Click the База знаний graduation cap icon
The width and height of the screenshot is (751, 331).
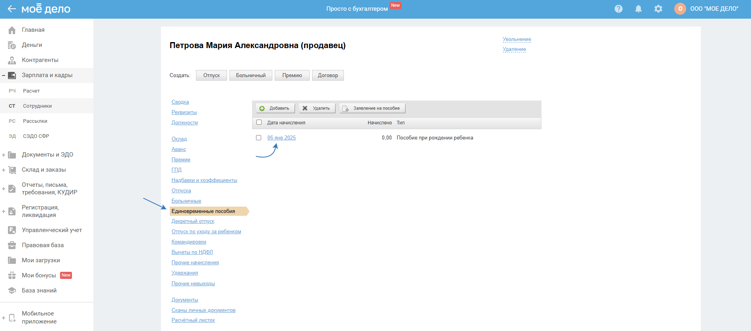point(12,290)
